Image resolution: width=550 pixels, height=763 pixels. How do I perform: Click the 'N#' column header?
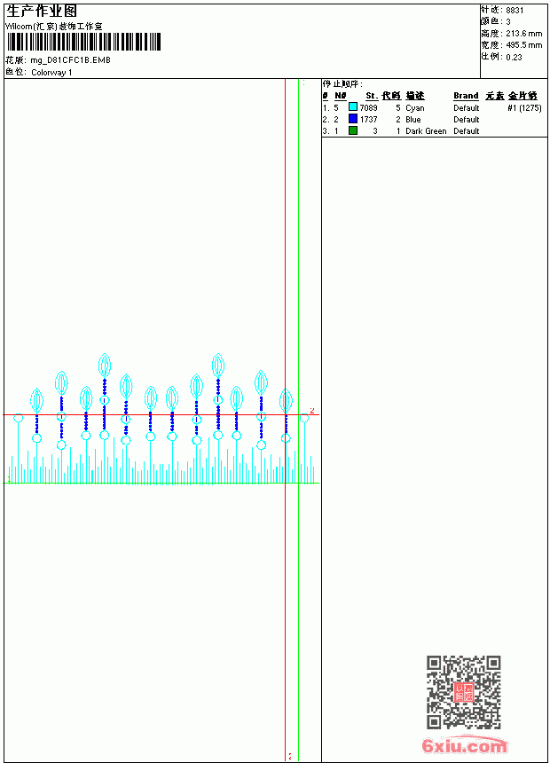[x=341, y=96]
